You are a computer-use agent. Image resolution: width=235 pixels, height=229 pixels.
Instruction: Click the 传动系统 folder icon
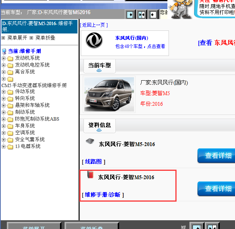[x=10, y=92]
